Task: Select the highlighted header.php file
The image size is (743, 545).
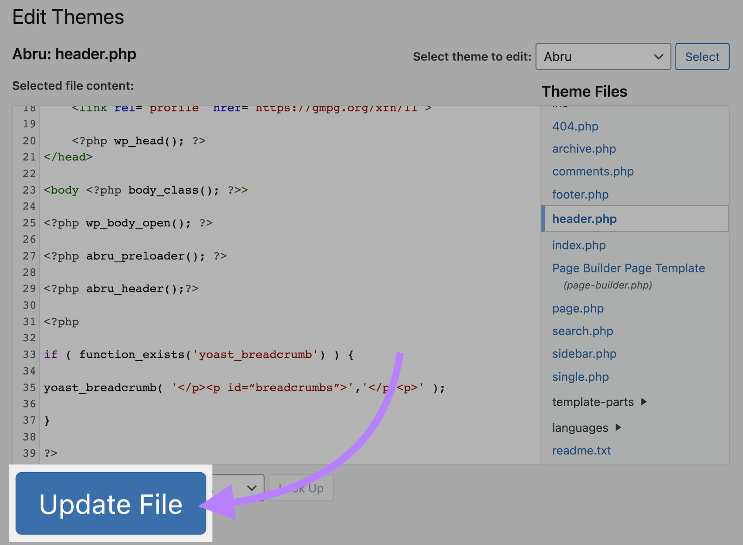Action: (x=584, y=219)
